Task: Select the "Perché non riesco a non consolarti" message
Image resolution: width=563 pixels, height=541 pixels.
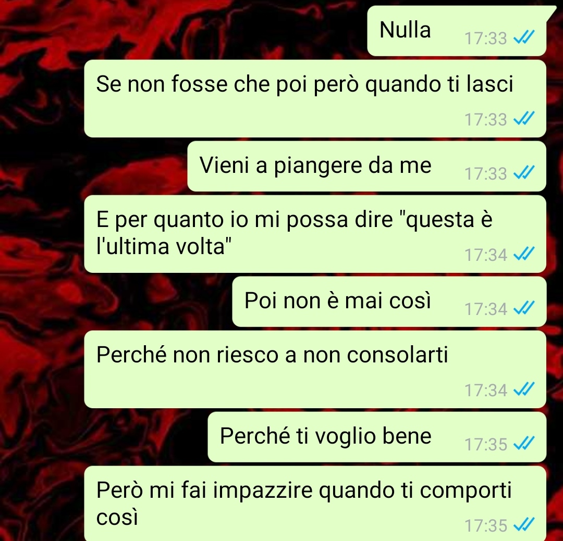Action: pyautogui.click(x=315, y=370)
